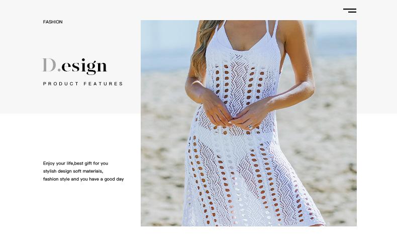Open the hamburger menu icon

coord(350,11)
